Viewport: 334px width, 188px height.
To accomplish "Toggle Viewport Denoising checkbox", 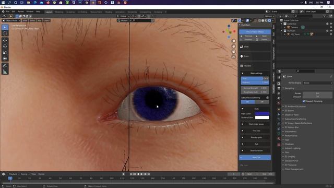I will (304, 101).
